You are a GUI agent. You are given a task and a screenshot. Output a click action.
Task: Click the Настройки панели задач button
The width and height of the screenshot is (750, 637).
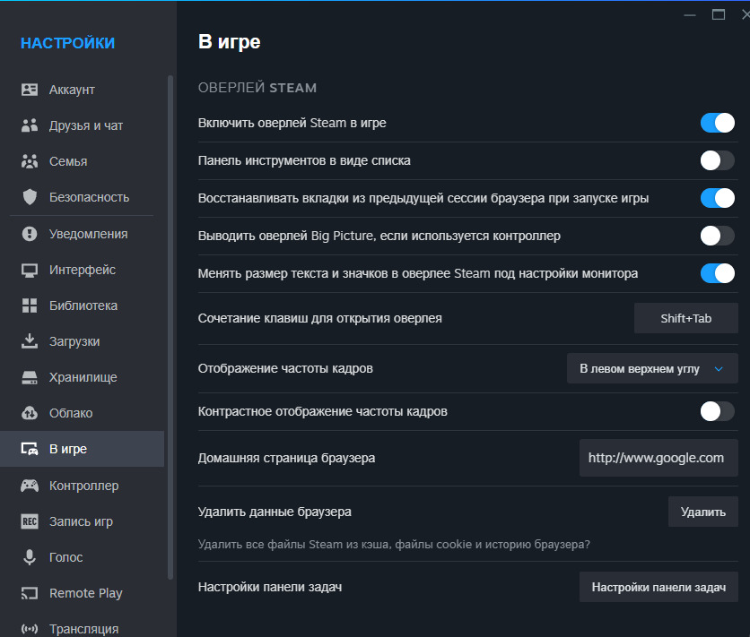pos(658,587)
